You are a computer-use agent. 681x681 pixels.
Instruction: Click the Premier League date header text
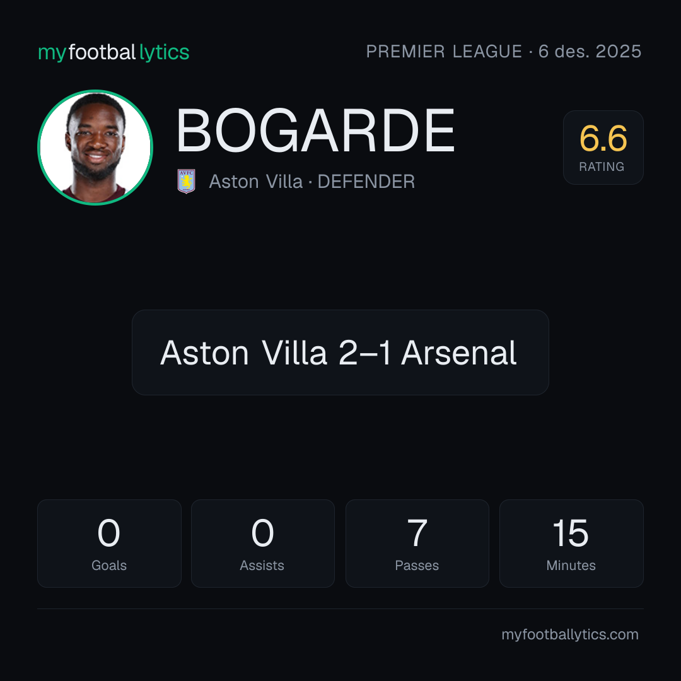[504, 51]
